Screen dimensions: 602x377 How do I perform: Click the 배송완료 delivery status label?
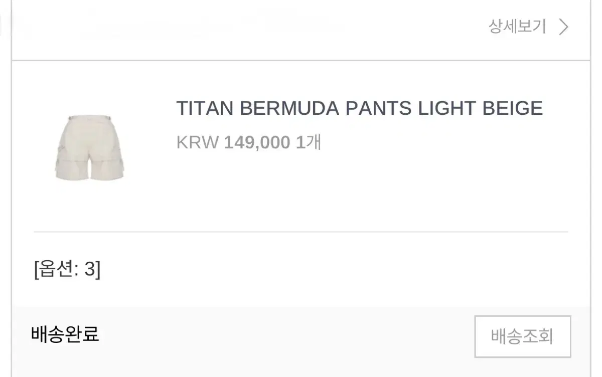click(x=65, y=334)
